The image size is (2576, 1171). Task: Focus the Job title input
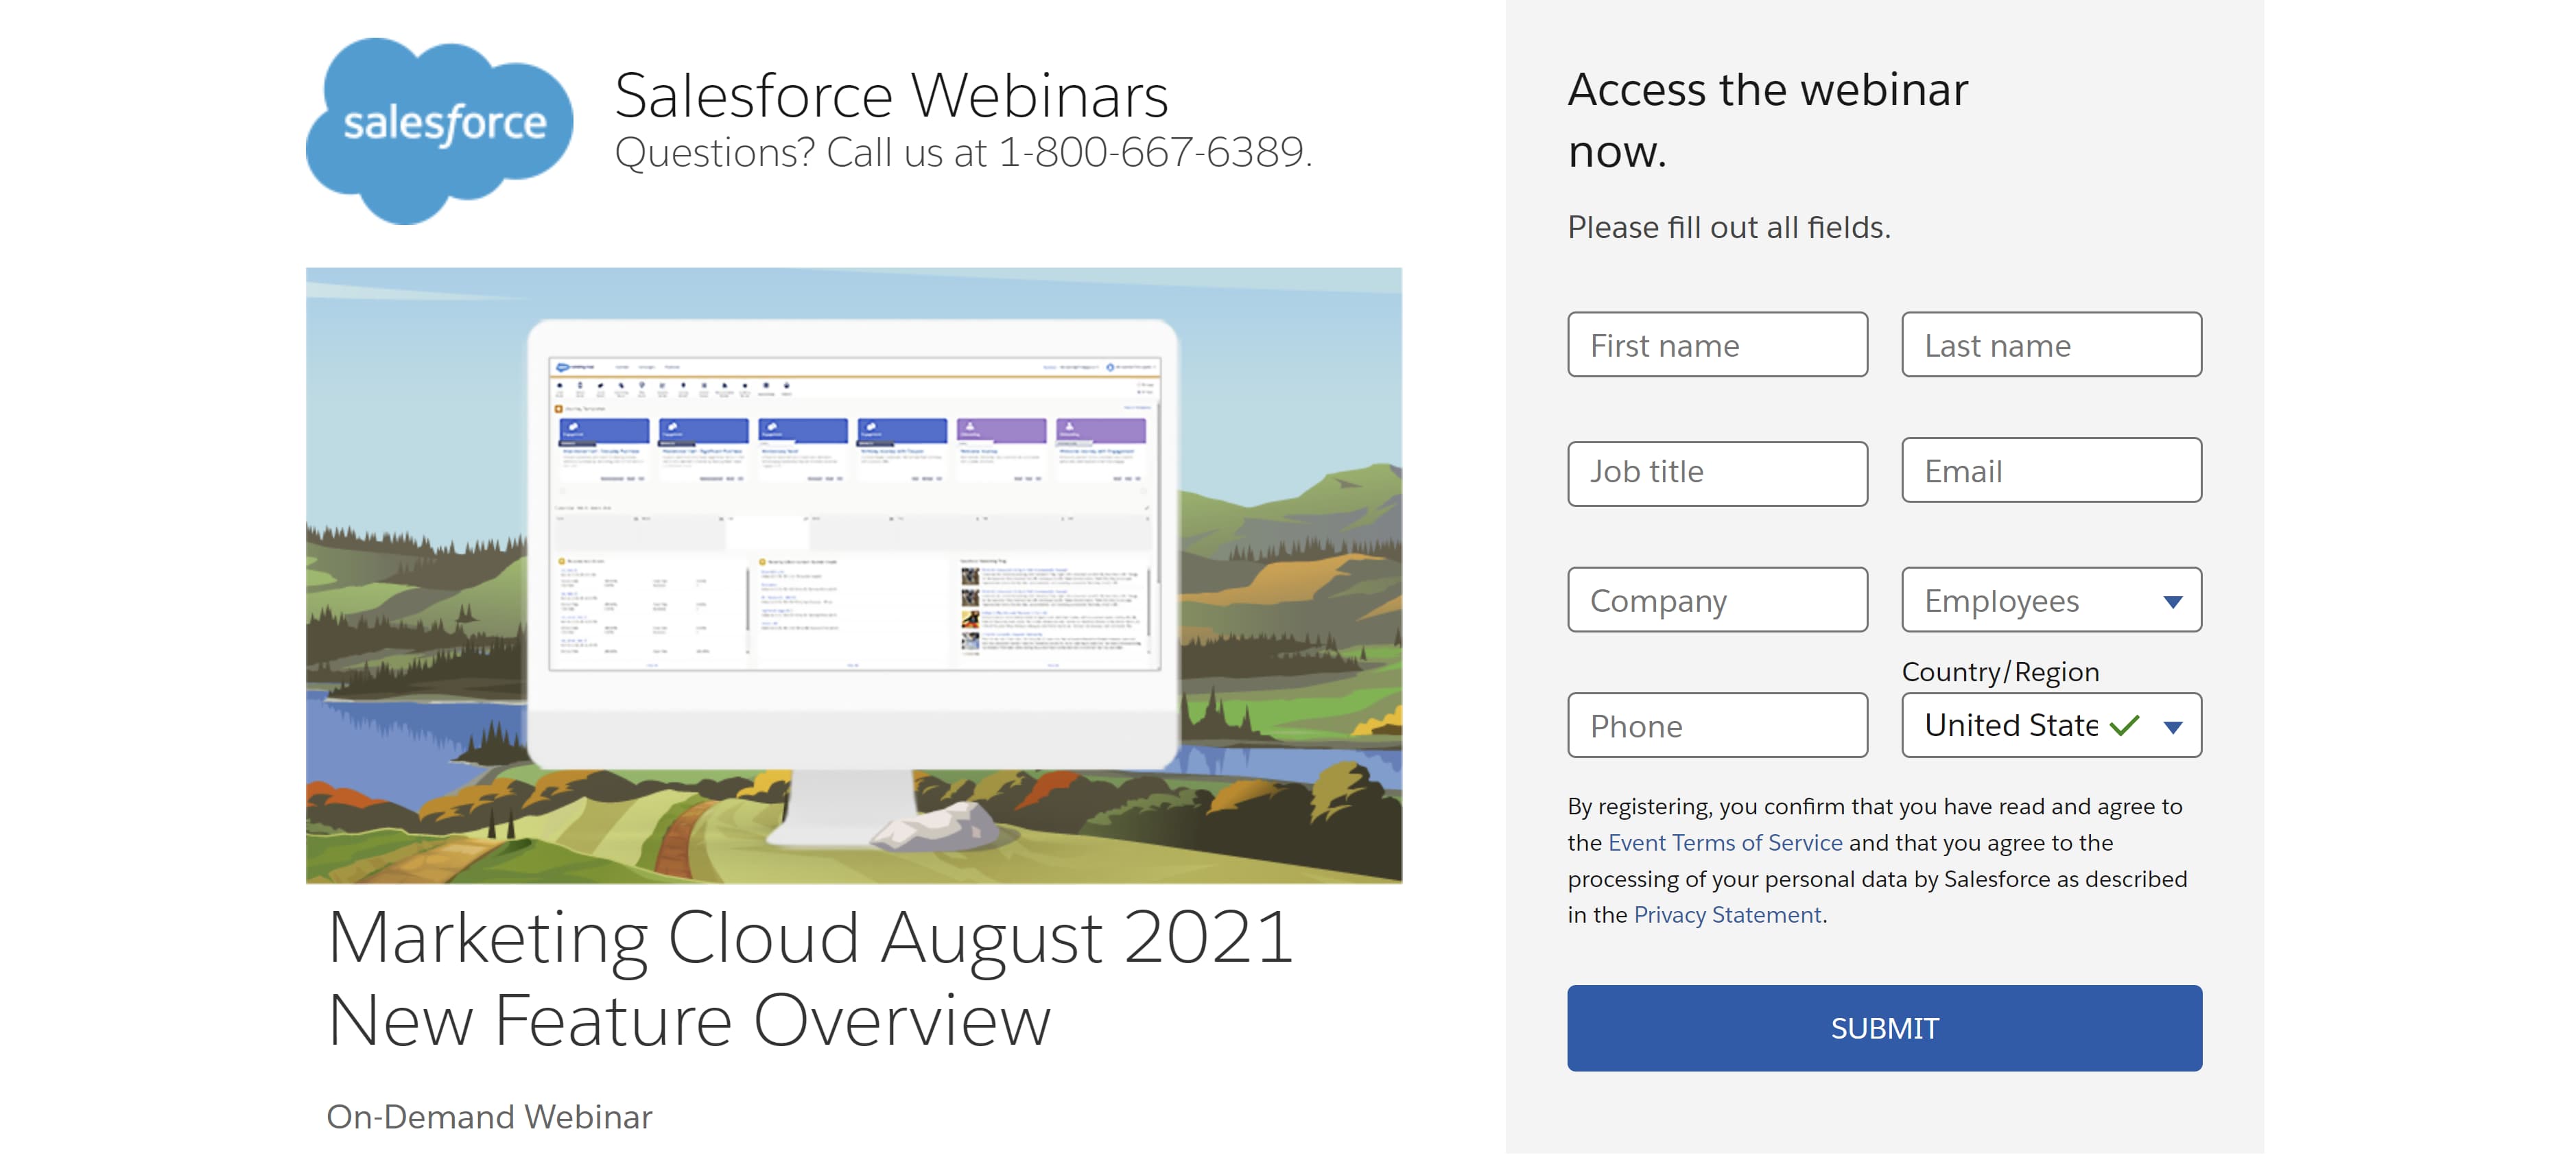tap(1716, 473)
